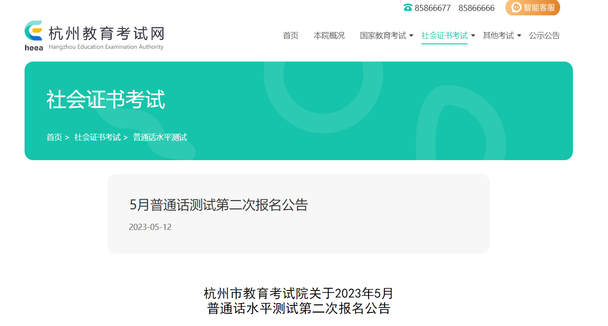Click 社会证书考试 in the breadcrumb trail

tap(97, 137)
